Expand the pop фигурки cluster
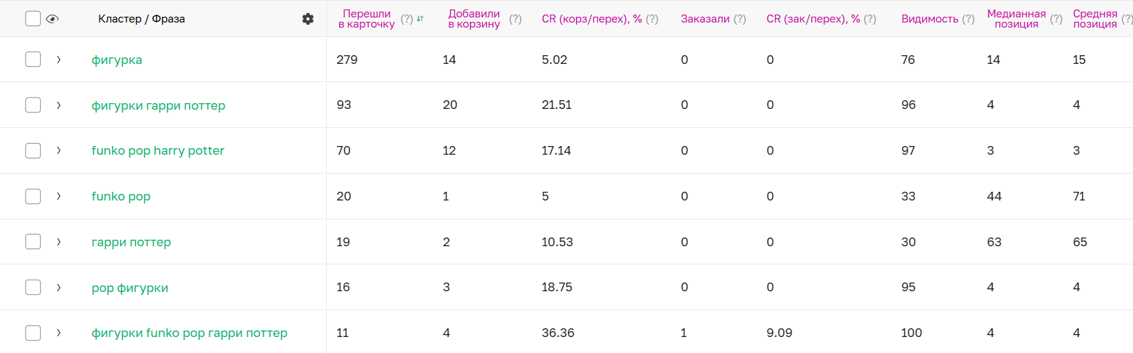This screenshot has height=353, width=1133. click(59, 288)
